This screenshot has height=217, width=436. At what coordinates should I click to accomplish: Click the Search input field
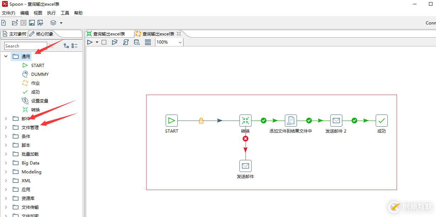pyautogui.click(x=26, y=46)
